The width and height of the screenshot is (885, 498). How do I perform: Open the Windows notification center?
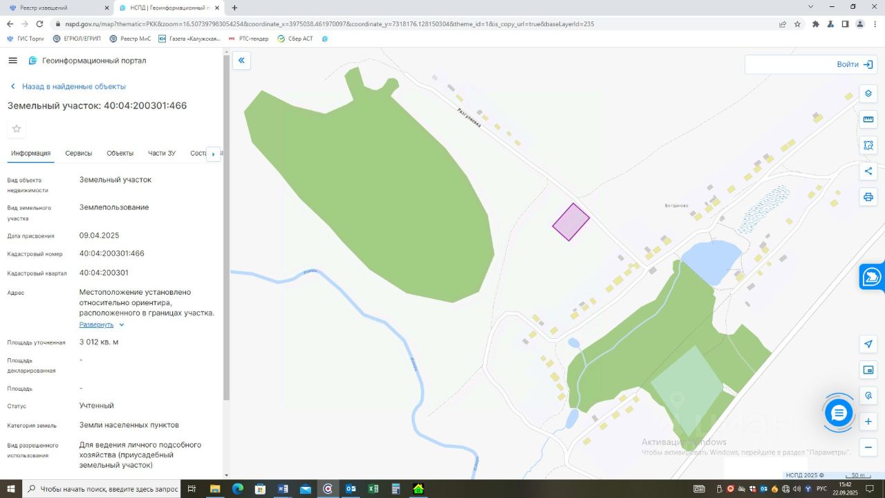coord(868,489)
